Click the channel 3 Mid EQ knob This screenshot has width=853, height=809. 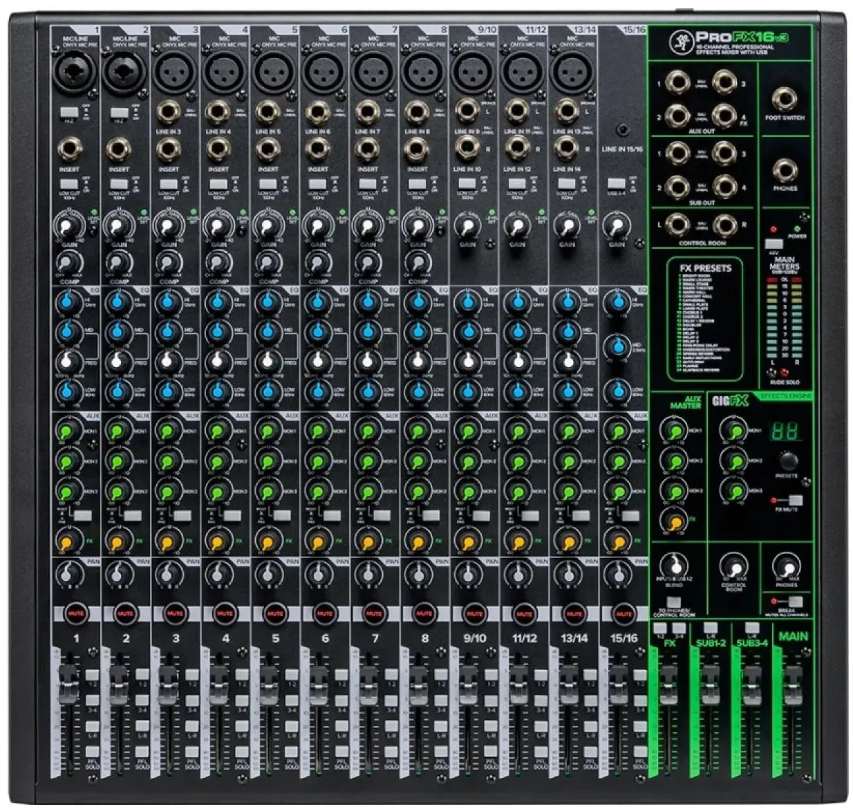point(167,331)
